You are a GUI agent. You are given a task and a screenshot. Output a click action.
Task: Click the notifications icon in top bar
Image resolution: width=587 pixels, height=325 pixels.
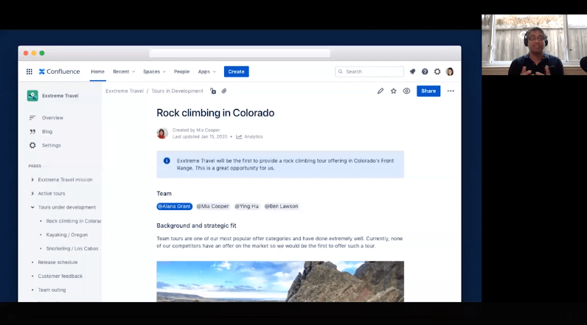412,71
